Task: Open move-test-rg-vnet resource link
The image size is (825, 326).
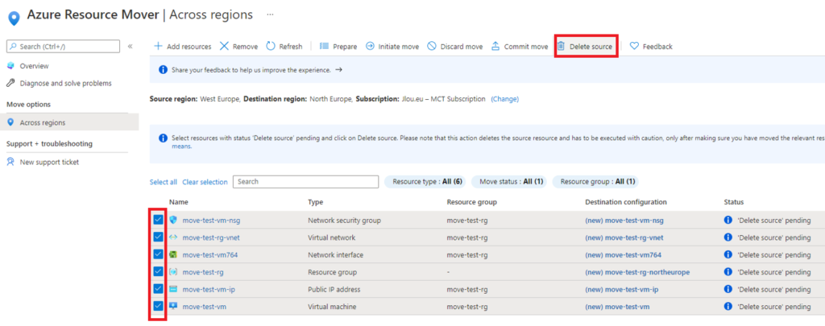Action: 211,237
